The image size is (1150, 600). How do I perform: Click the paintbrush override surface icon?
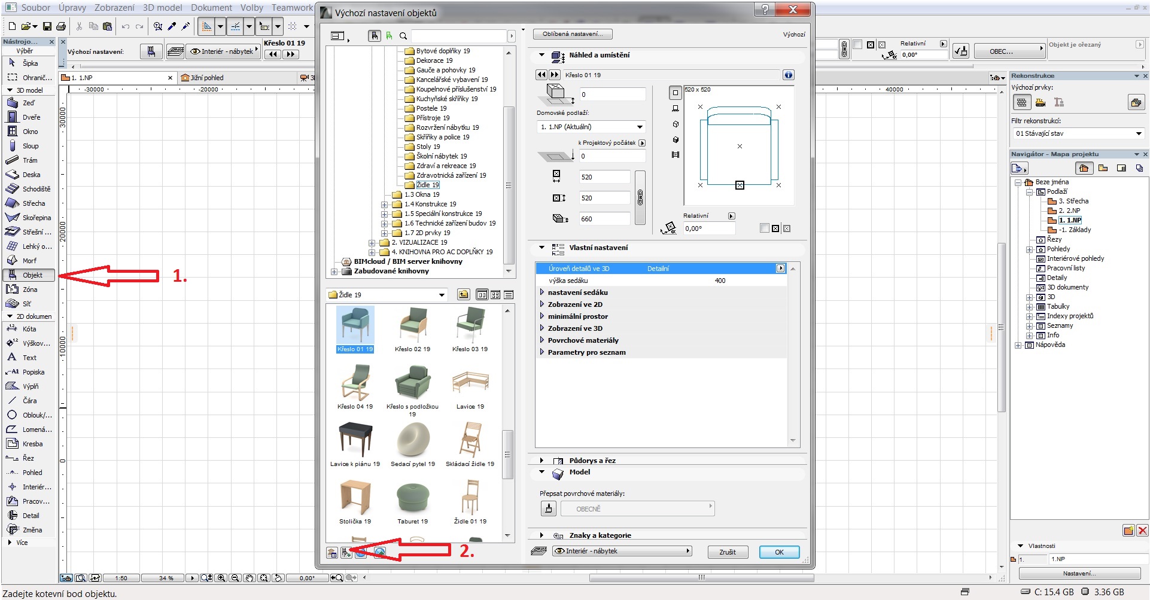click(548, 508)
